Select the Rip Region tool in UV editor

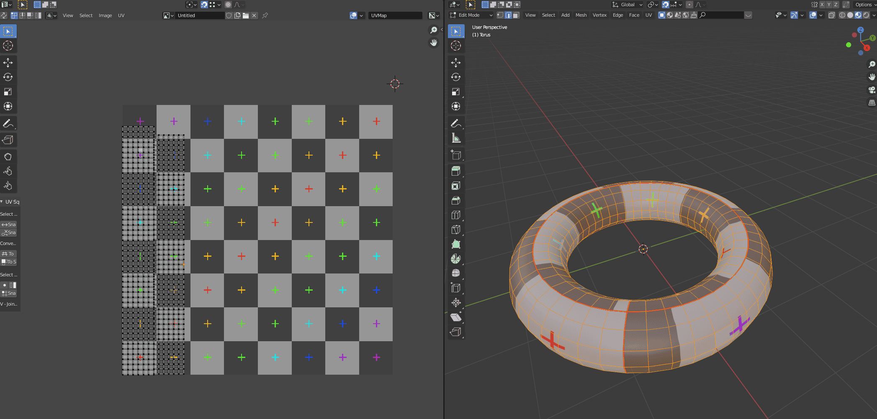tap(8, 140)
